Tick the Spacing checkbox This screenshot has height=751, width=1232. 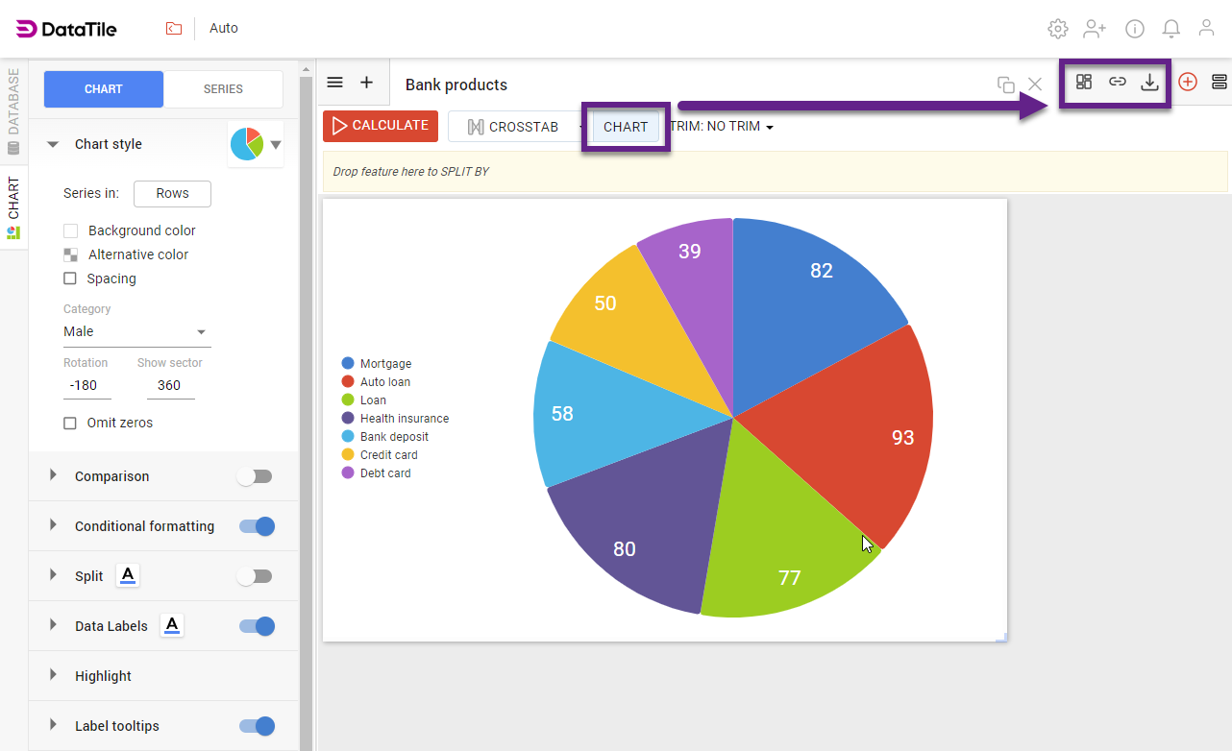[70, 279]
